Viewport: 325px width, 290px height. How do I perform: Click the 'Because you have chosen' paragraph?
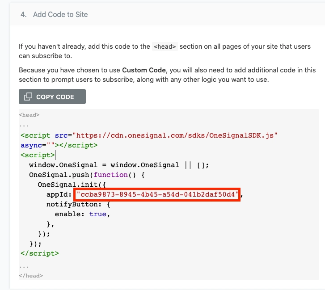[x=167, y=75]
